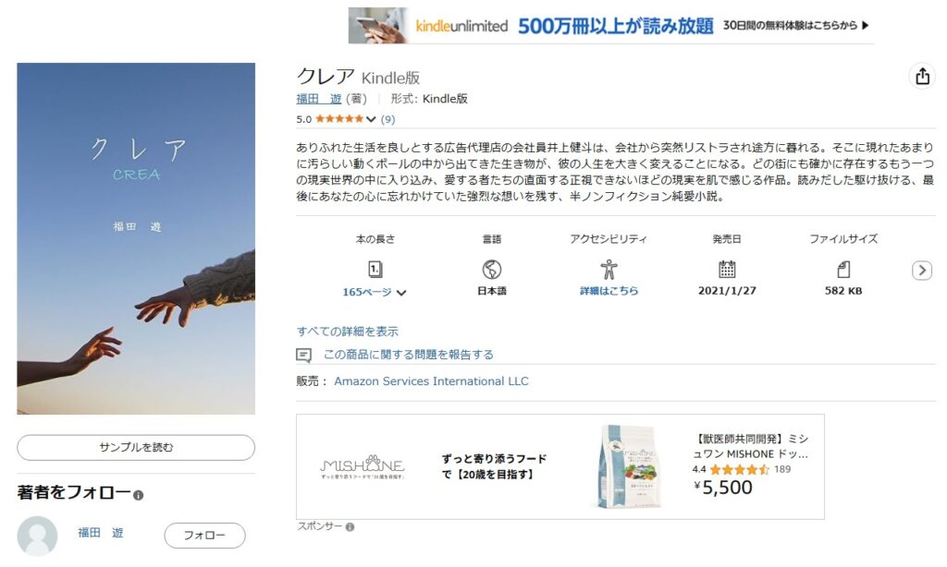Image resolution: width=947 pixels, height=567 pixels.
Task: Click the language globe icon
Action: pyautogui.click(x=492, y=269)
